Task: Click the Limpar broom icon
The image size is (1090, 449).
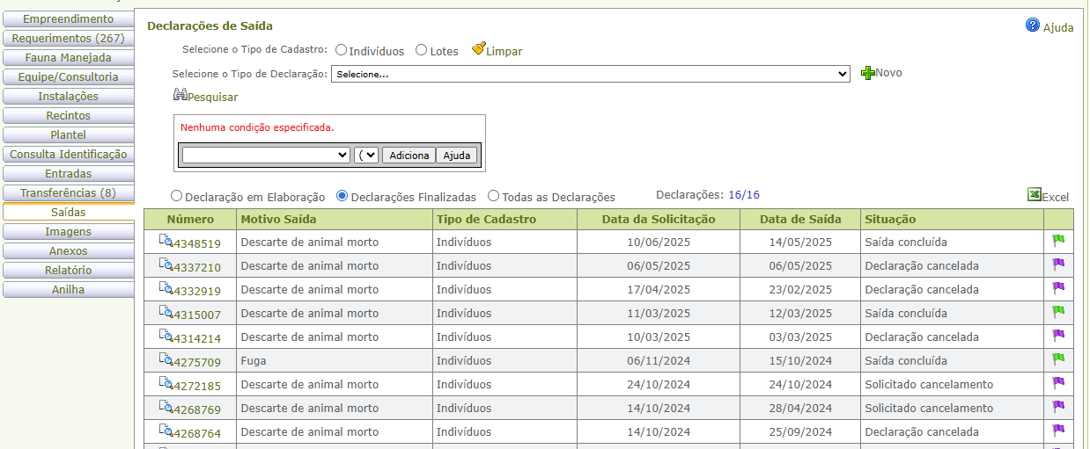Action: click(479, 49)
